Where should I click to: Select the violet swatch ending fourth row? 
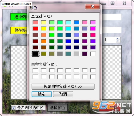(x=93, y=41)
